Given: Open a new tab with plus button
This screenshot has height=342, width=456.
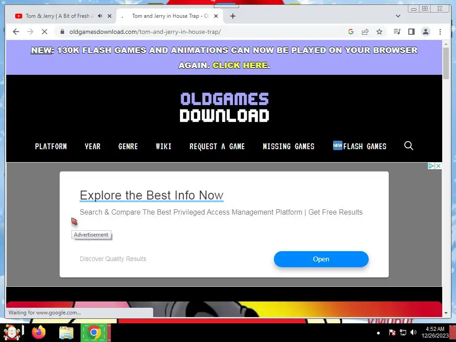Looking at the screenshot, I should tap(232, 16).
